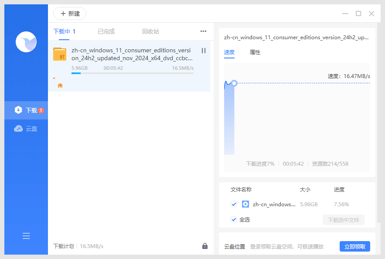
Task: Select the 属性 tab in details panel
Action: pyautogui.click(x=255, y=52)
